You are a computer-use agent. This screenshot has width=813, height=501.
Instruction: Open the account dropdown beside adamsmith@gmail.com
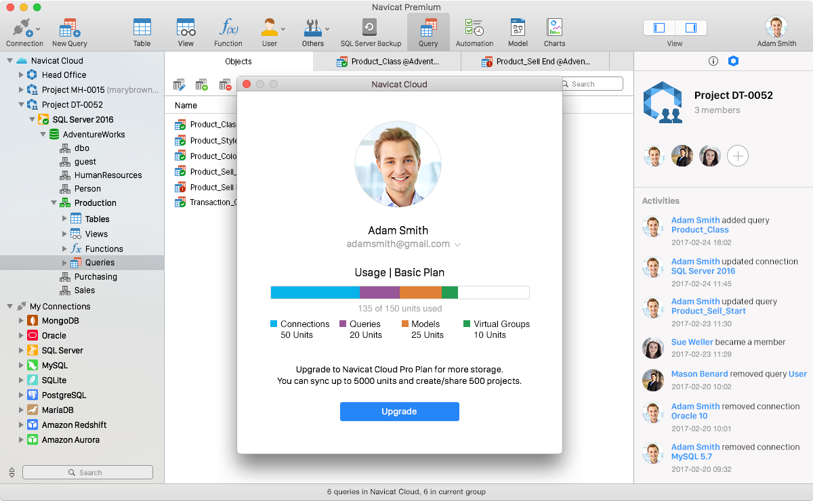pyautogui.click(x=458, y=244)
